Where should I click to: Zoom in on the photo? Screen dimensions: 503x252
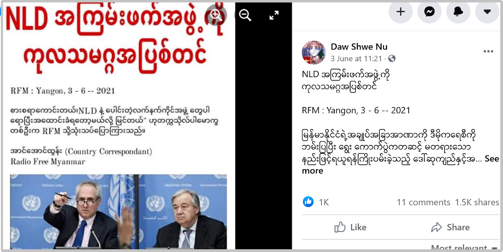[x=216, y=15]
